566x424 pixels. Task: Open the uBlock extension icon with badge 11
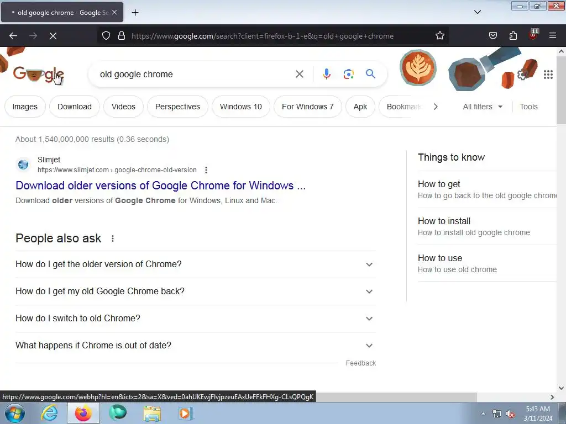pos(533,35)
